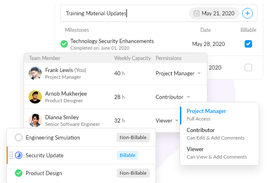Image resolution: width=267 pixels, height=183 pixels.
Task: Grab the drag handle beside Security Update
Action: (x=11, y=155)
